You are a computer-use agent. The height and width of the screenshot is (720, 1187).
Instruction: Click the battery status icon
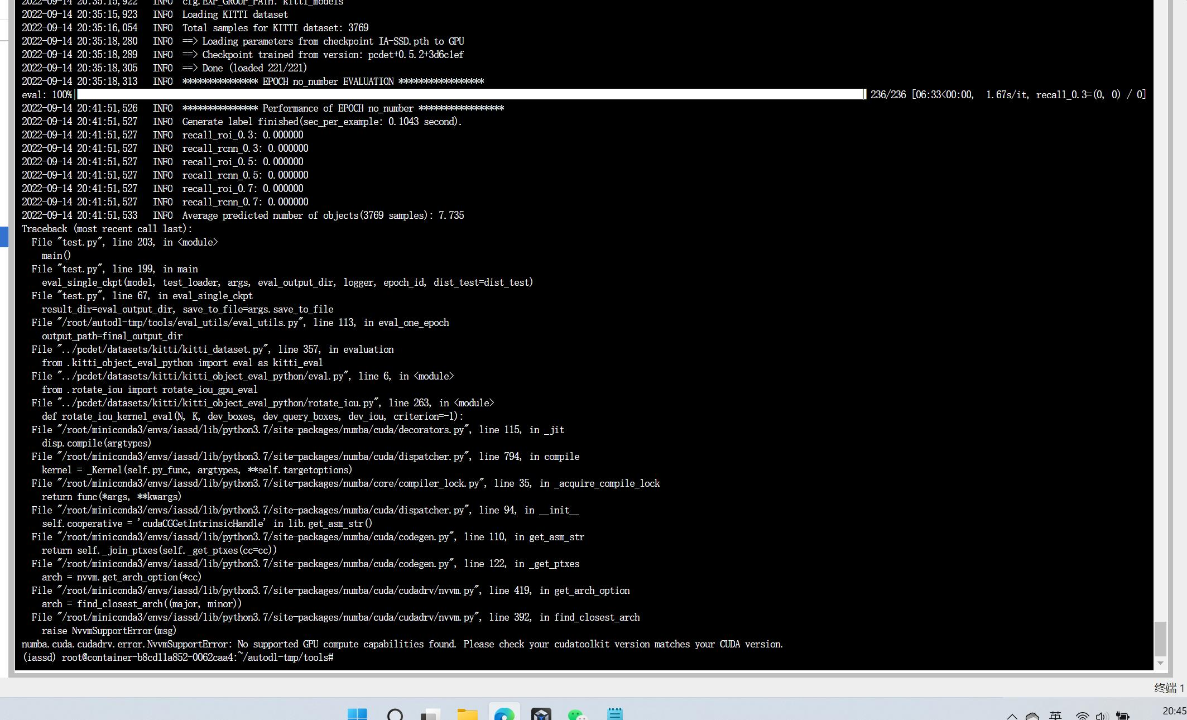(x=1122, y=716)
